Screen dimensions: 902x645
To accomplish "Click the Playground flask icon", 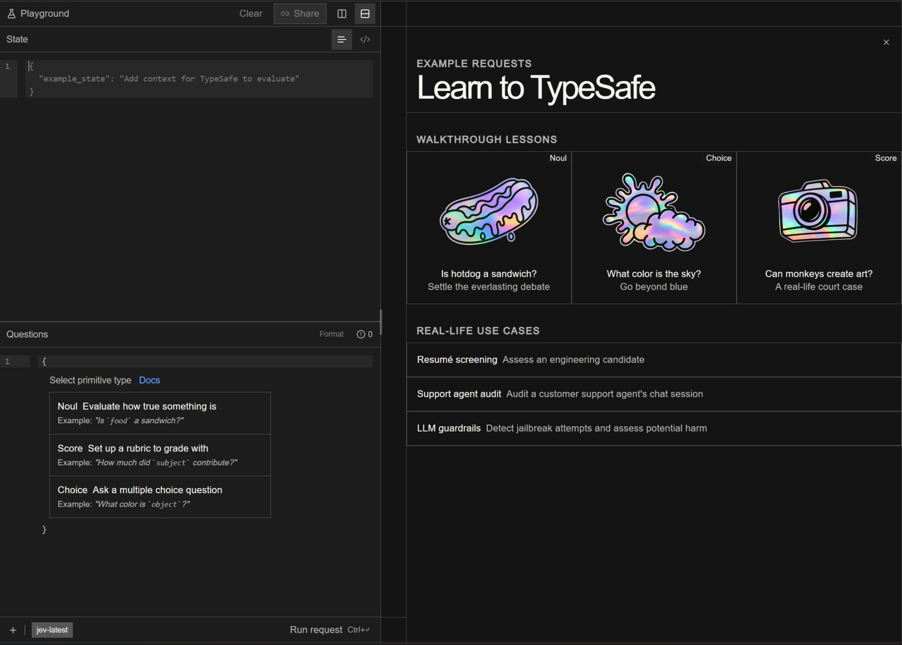I will pyautogui.click(x=12, y=14).
